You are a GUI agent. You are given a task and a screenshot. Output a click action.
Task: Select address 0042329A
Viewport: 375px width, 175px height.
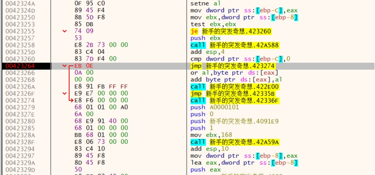click(x=20, y=163)
